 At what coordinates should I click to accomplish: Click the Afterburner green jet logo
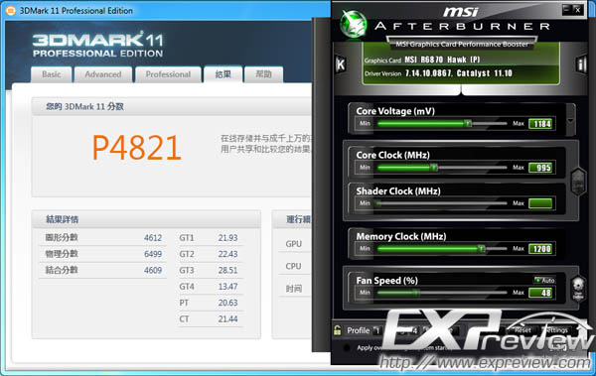354,25
